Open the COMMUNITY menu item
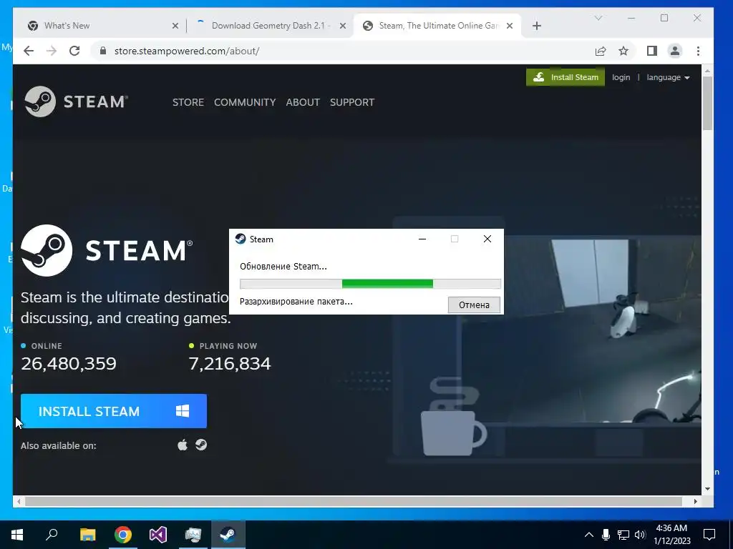Image resolution: width=733 pixels, height=549 pixels. 245,102
